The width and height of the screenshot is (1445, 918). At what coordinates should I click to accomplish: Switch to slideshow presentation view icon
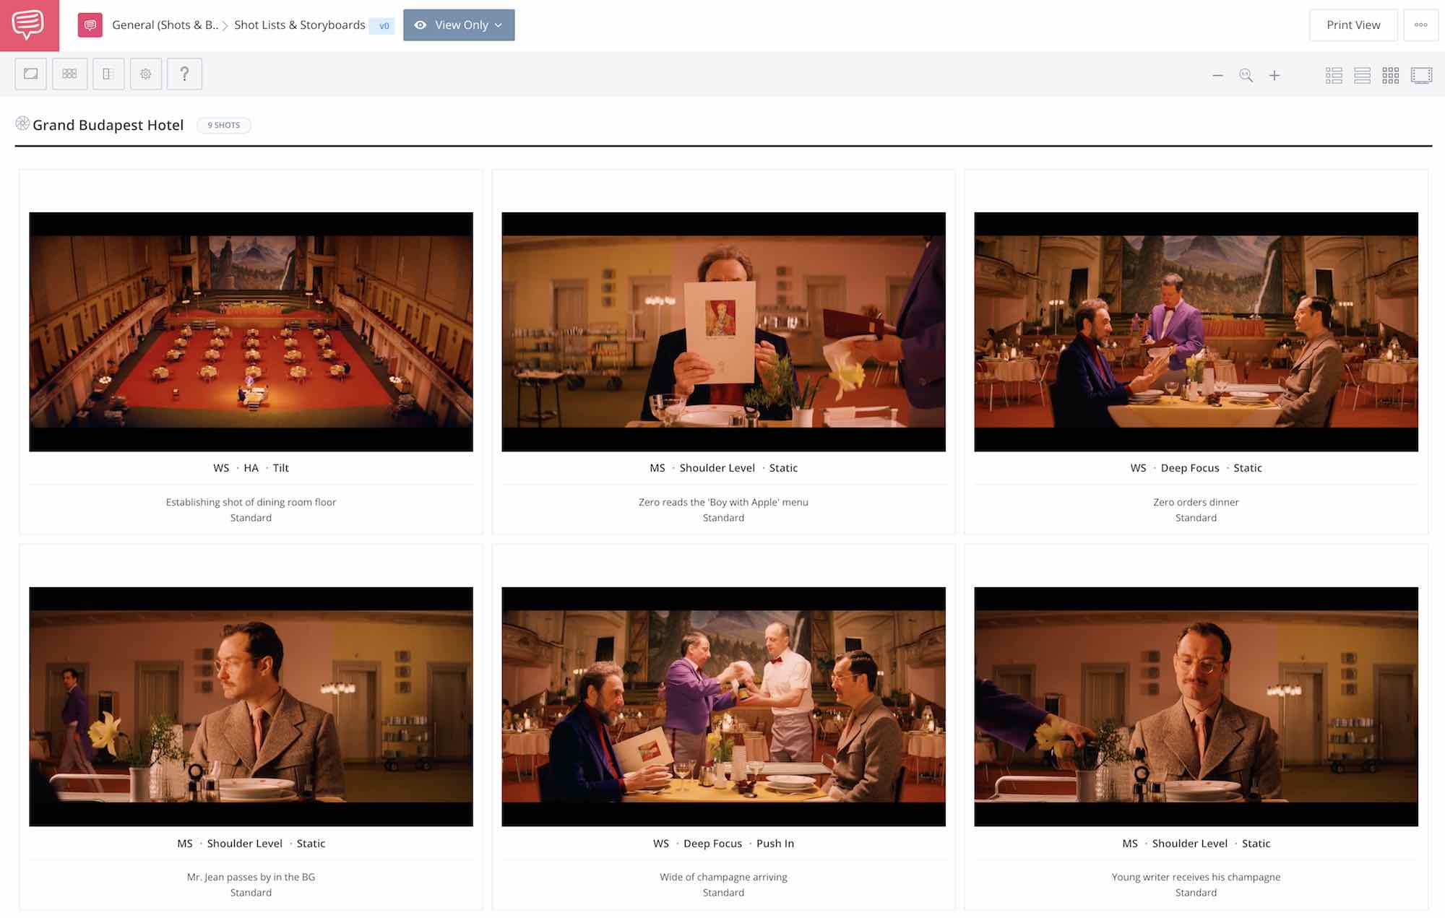1421,75
